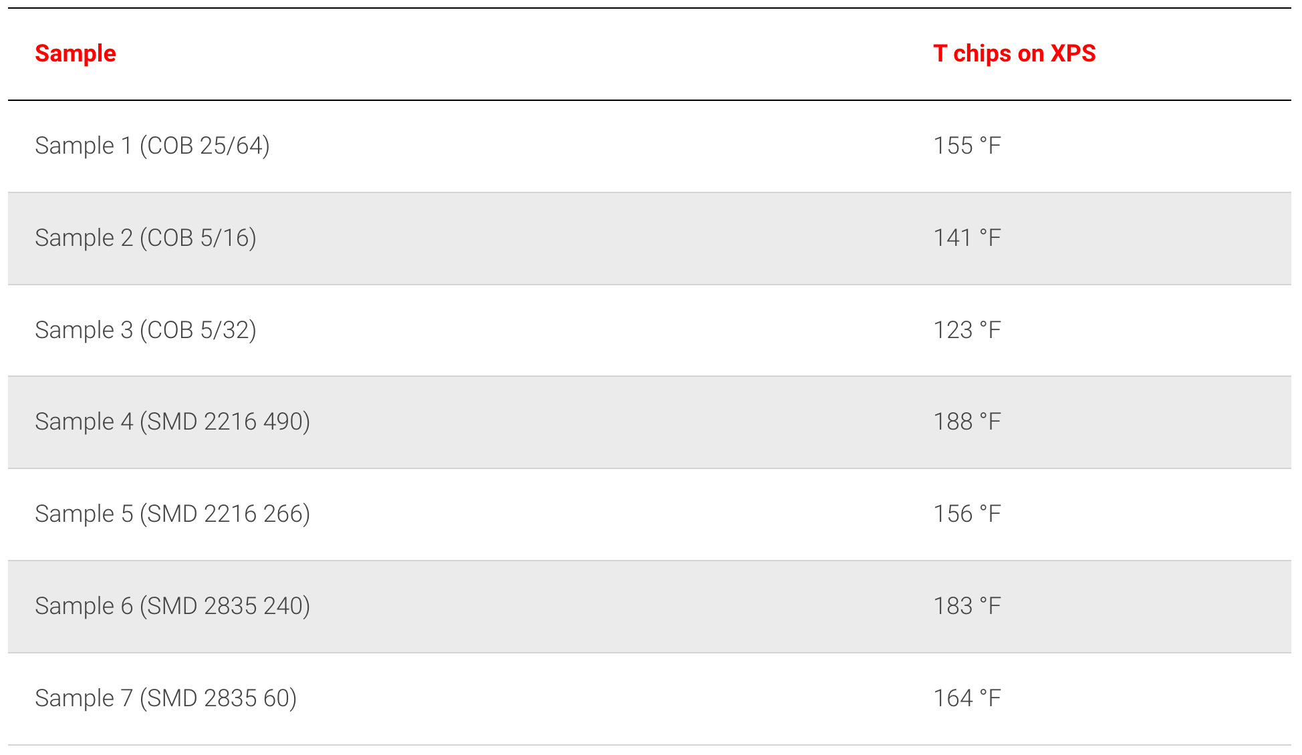Click the word Sample in row seven

[x=74, y=698]
